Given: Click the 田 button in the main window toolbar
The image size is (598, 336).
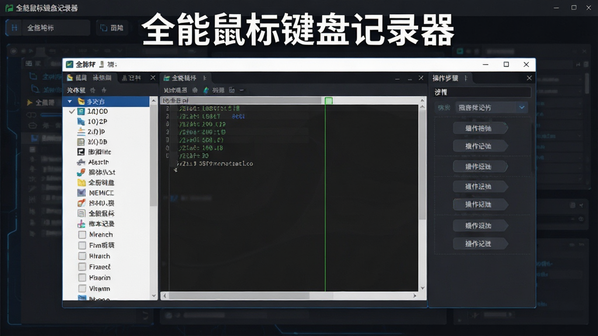Looking at the screenshot, I should pos(112,28).
